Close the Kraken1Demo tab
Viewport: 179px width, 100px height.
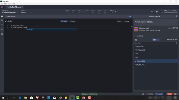pos(22,7)
